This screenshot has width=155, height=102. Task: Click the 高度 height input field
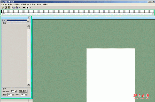tap(23, 95)
